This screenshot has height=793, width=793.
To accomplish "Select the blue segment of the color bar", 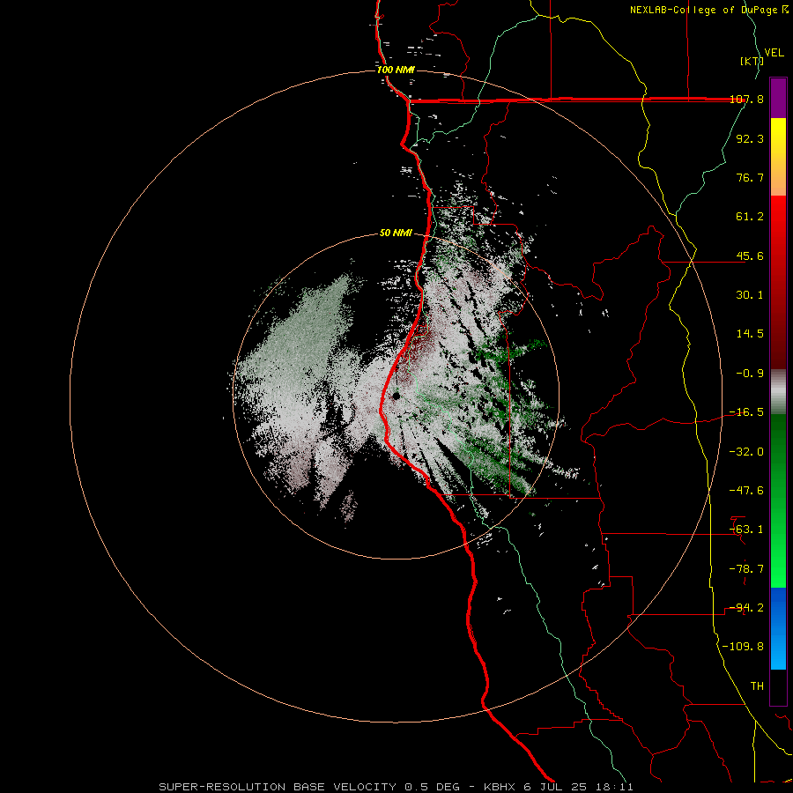I will [x=778, y=628].
